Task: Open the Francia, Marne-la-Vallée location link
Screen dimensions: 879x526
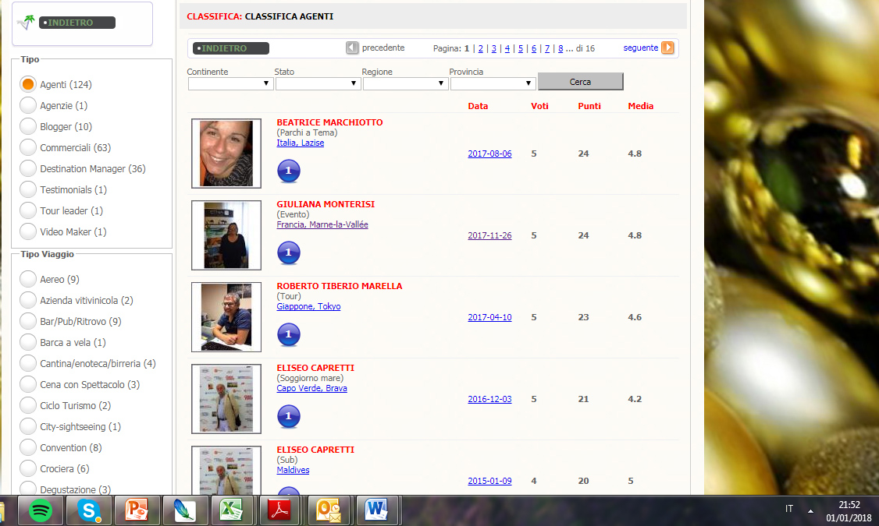Action: [322, 224]
